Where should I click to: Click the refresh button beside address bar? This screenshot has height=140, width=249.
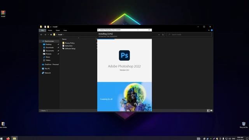click(x=163, y=35)
